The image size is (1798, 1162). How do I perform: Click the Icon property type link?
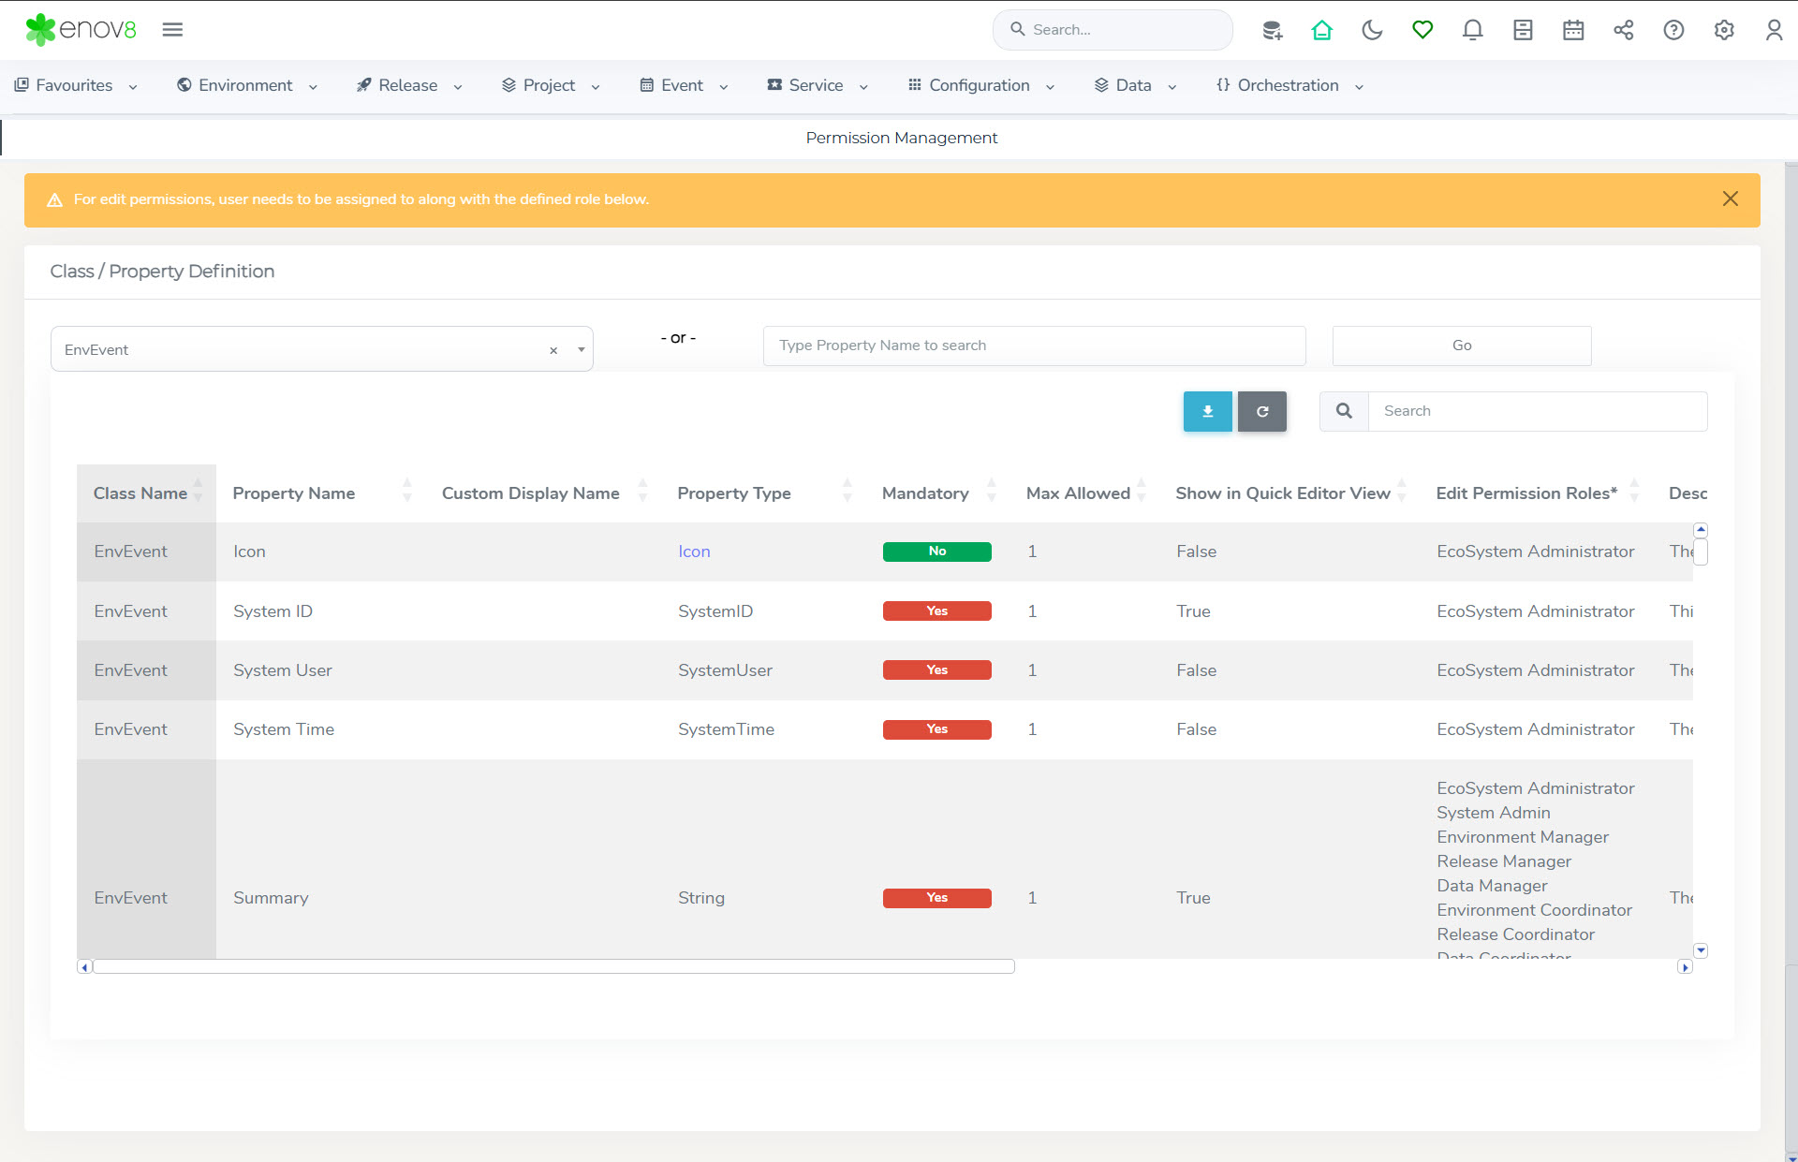point(694,552)
